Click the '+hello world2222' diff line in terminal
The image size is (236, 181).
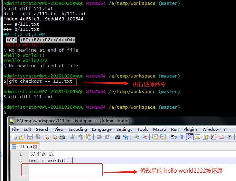26,61
